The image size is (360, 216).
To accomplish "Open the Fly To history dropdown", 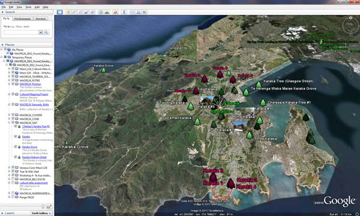I will (x=40, y=32).
